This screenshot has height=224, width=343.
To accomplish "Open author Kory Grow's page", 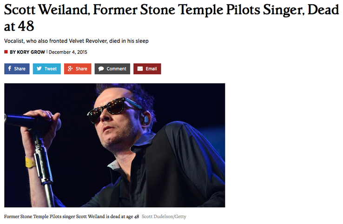I will click(27, 52).
